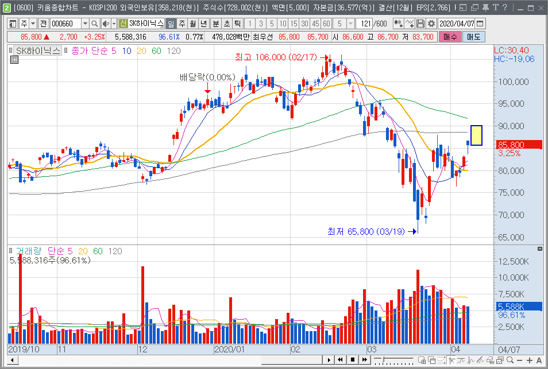
Task: Click the A text tool icon
Action: pyautogui.click(x=539, y=360)
